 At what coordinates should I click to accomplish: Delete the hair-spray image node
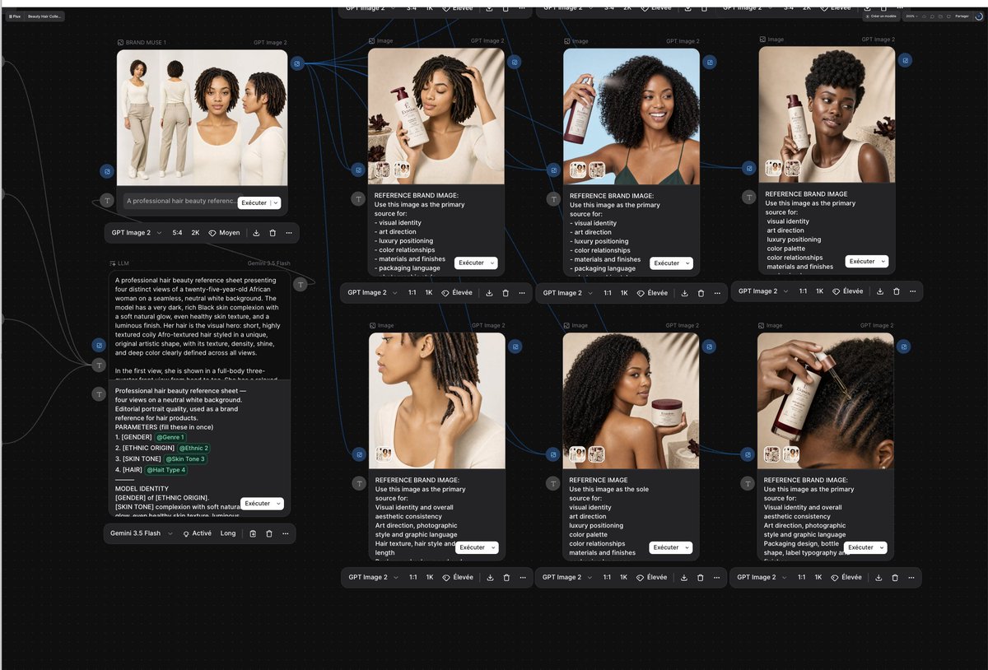[x=701, y=293]
